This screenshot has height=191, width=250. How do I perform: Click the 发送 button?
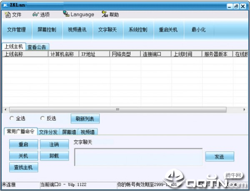click(x=220, y=156)
